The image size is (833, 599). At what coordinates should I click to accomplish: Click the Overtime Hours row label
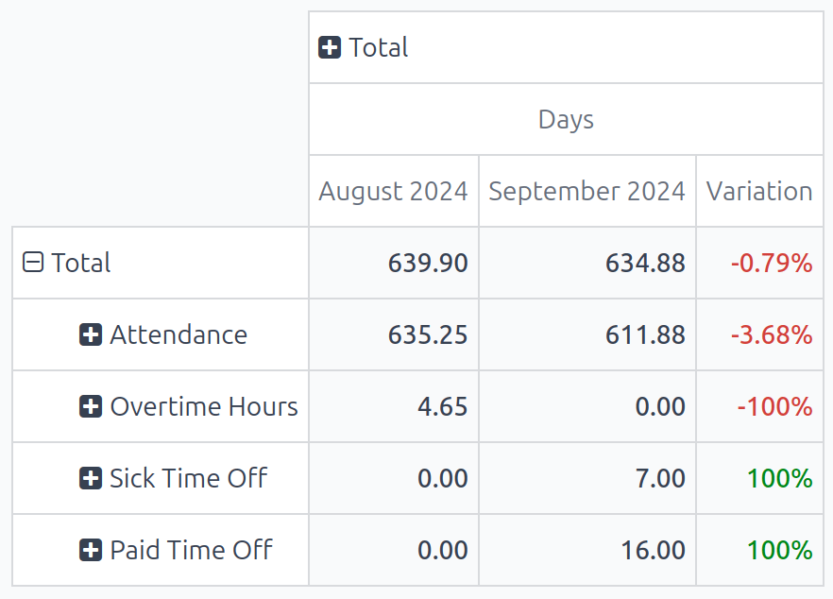point(203,405)
